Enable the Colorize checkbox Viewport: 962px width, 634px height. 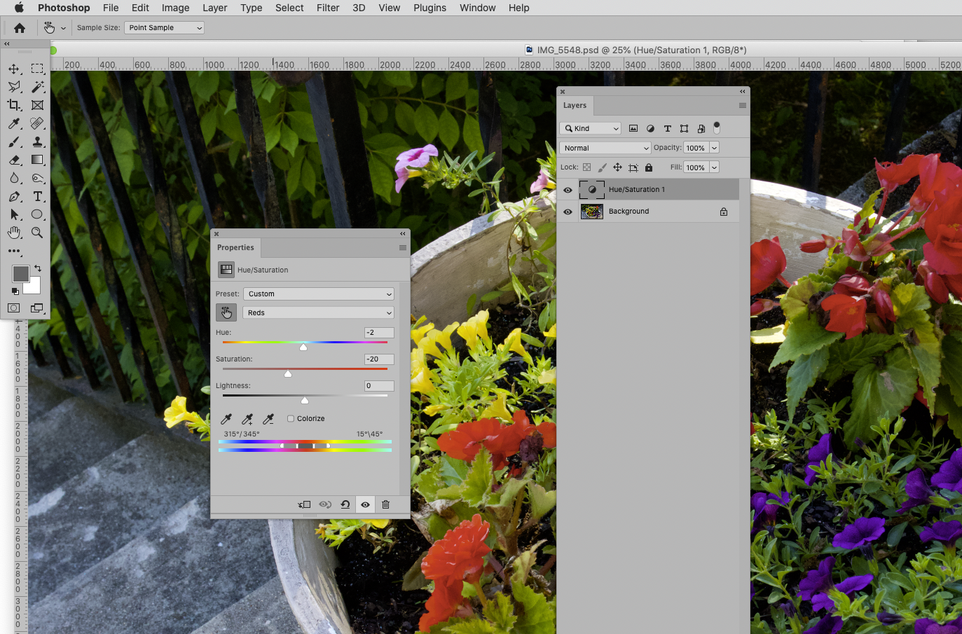click(290, 418)
